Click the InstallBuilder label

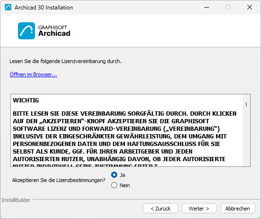(16, 200)
